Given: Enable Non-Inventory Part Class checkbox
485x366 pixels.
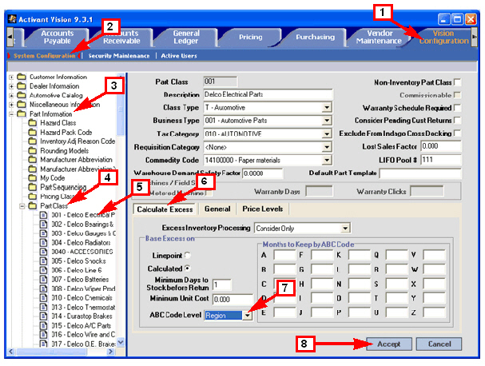Looking at the screenshot, I should pos(457,82).
